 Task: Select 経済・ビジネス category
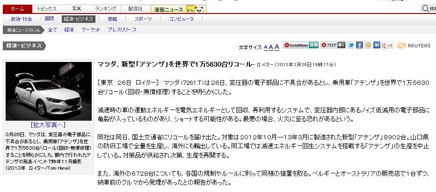[x=79, y=19]
